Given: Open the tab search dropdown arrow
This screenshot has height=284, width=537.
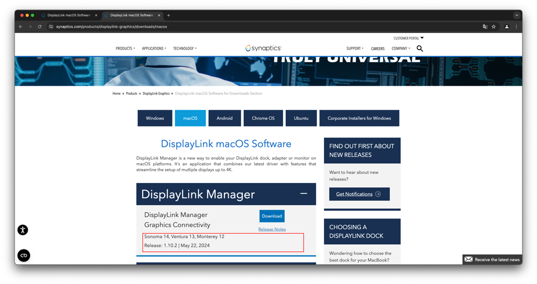Looking at the screenshot, I should coord(517,15).
